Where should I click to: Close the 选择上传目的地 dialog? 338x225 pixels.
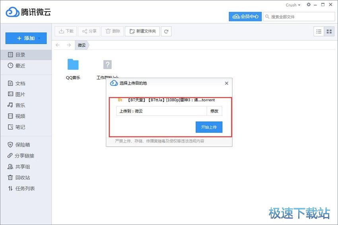coord(227,83)
